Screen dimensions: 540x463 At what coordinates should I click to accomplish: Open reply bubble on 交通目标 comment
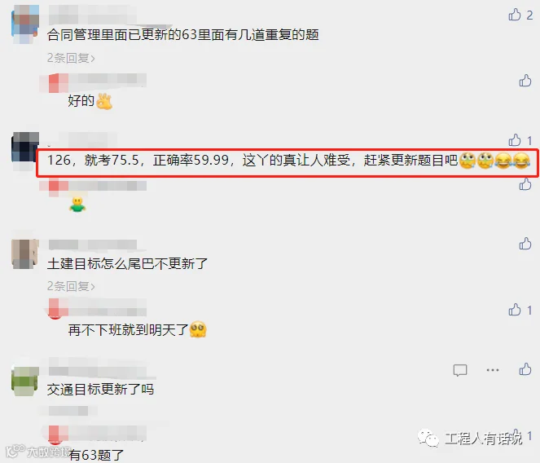[460, 370]
